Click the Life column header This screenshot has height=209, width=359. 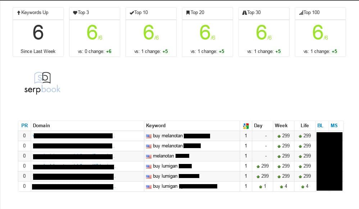pos(305,125)
